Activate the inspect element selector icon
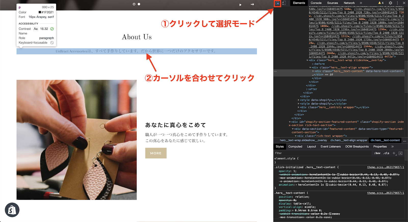 click(277, 3)
